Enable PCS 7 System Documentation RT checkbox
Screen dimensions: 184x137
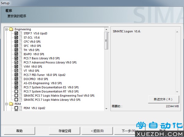coord(16,91)
